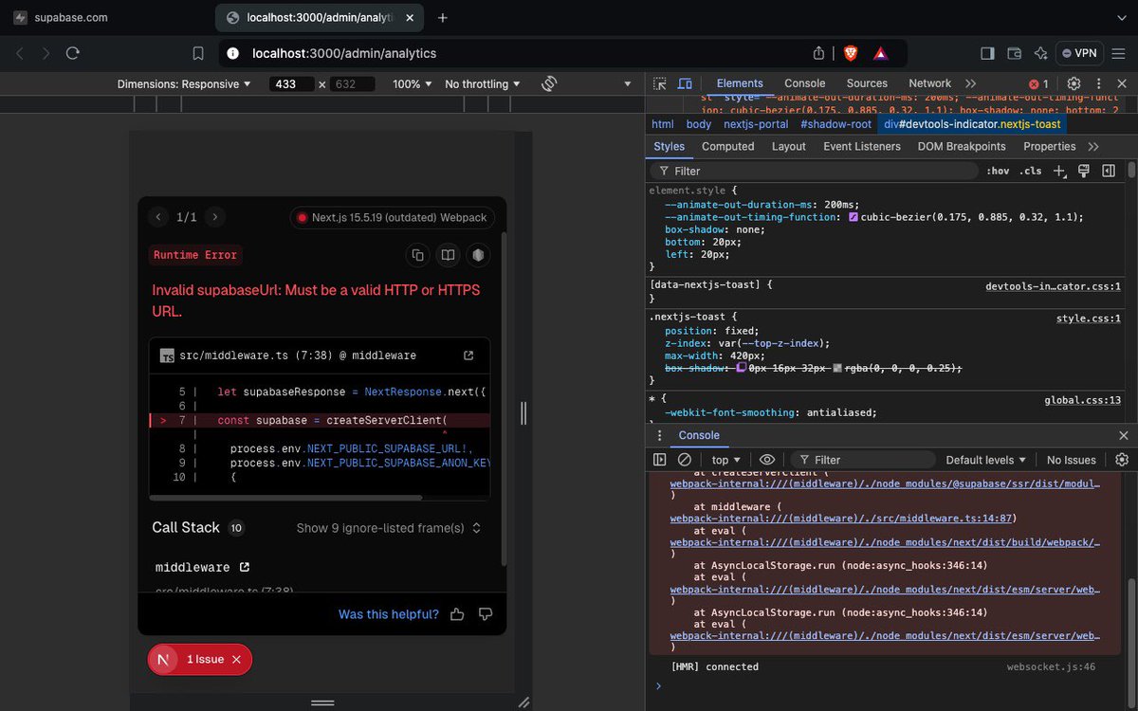The image size is (1138, 711).
Task: Open console settings gear
Action: tap(1122, 460)
